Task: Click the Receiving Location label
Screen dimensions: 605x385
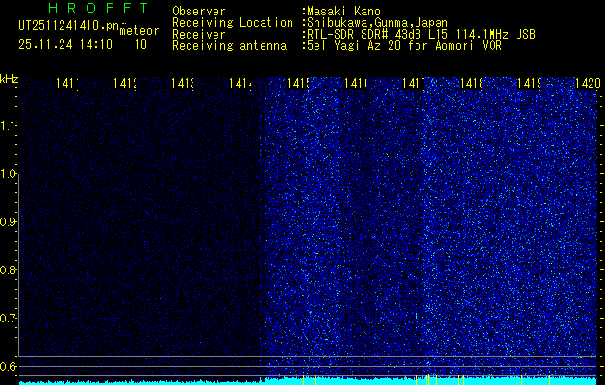Action: (233, 23)
